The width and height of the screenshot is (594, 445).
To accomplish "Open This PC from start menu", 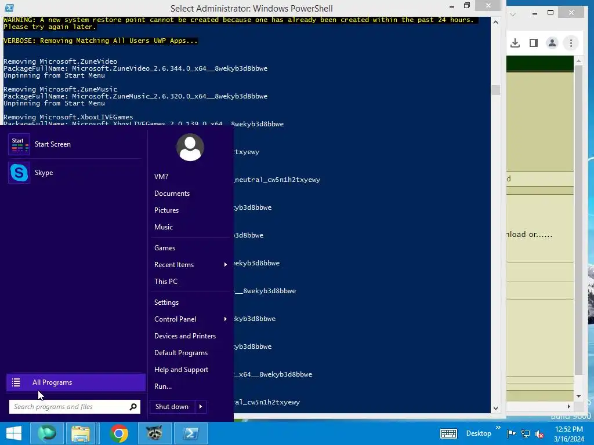I will pos(165,282).
